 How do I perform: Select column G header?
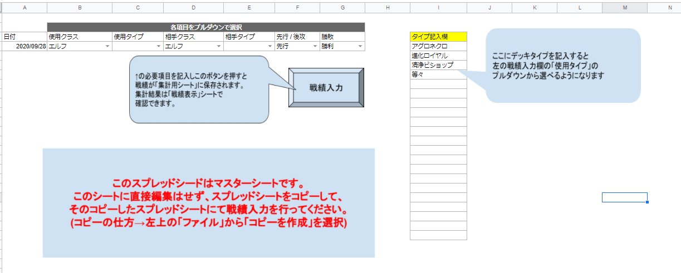pyautogui.click(x=342, y=7)
